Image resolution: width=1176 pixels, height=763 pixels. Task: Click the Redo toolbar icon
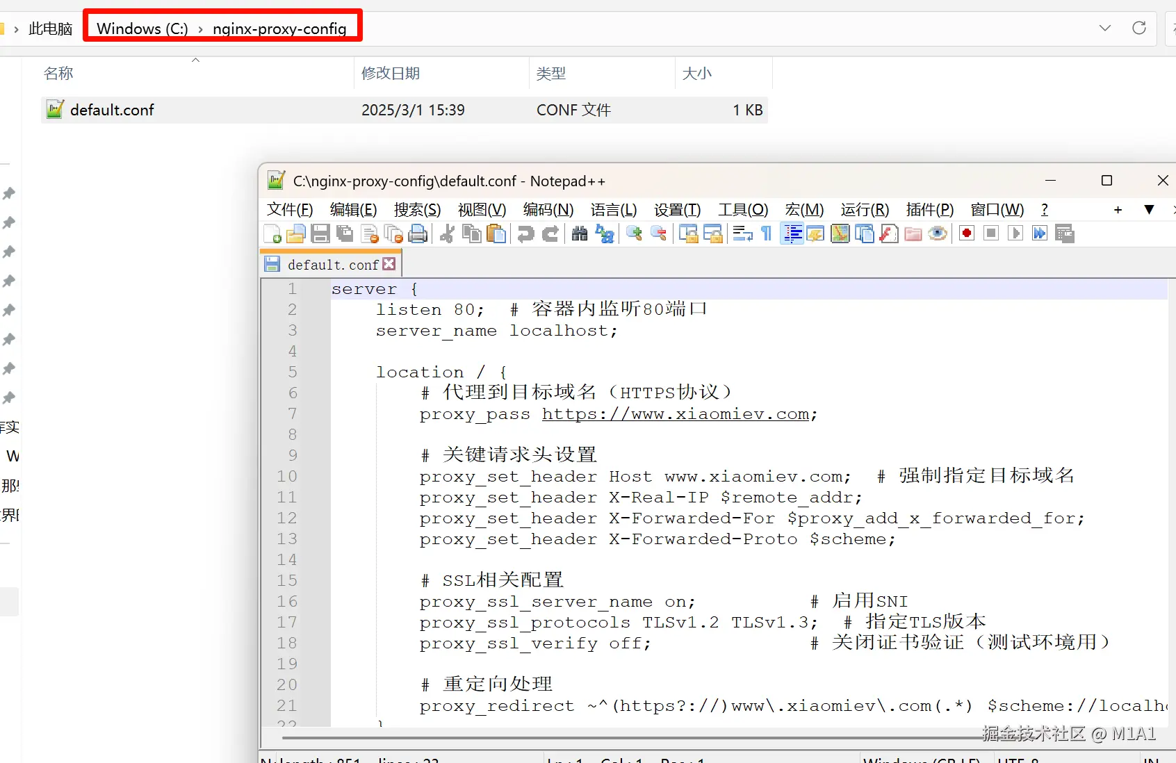coord(550,234)
